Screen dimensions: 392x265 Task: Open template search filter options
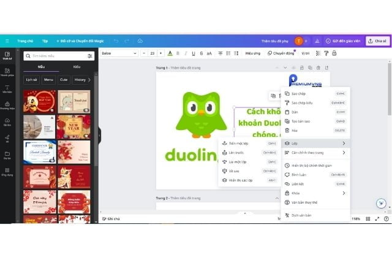tap(90, 56)
